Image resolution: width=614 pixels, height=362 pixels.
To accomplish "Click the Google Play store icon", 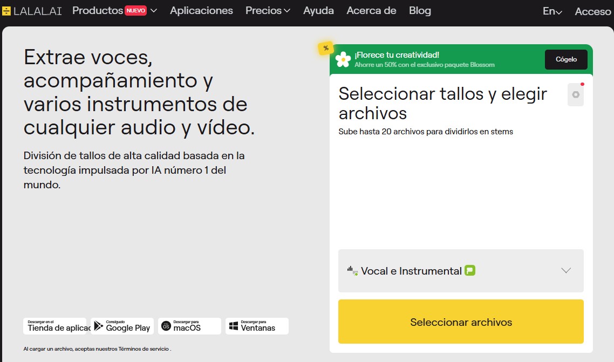I will 99,326.
